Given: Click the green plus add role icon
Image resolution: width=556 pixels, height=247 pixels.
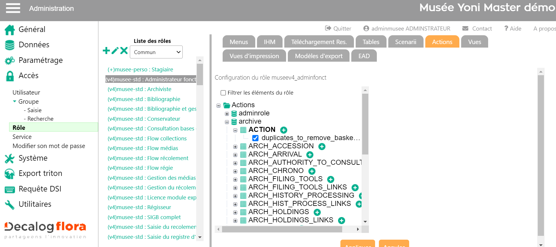Looking at the screenshot, I should [x=106, y=51].
